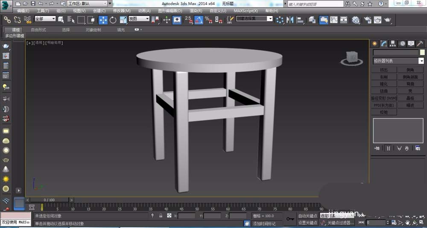The width and height of the screenshot is (427, 228).
Task: Open the 工作区: 默认 workspace dropdown
Action: (87, 3)
